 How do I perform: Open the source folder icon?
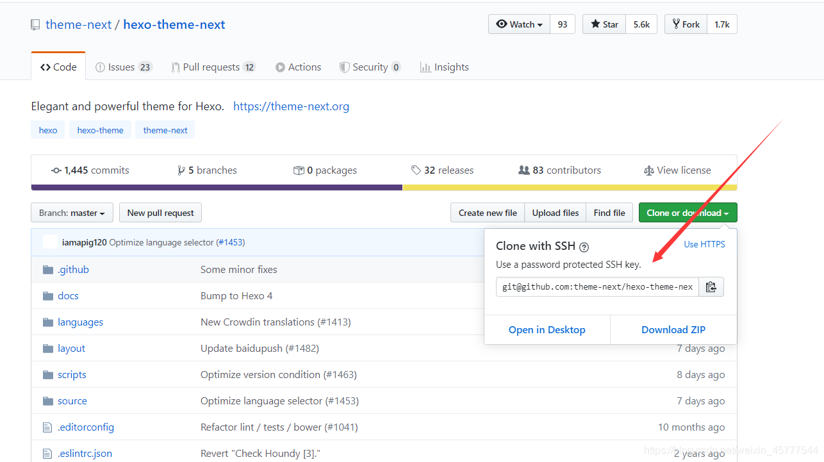click(x=47, y=401)
